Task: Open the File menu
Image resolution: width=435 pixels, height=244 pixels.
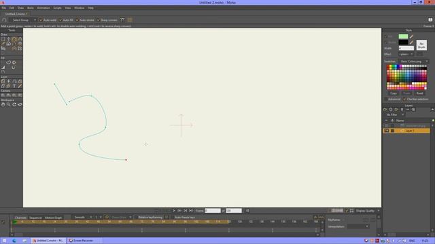Action: coord(4,8)
